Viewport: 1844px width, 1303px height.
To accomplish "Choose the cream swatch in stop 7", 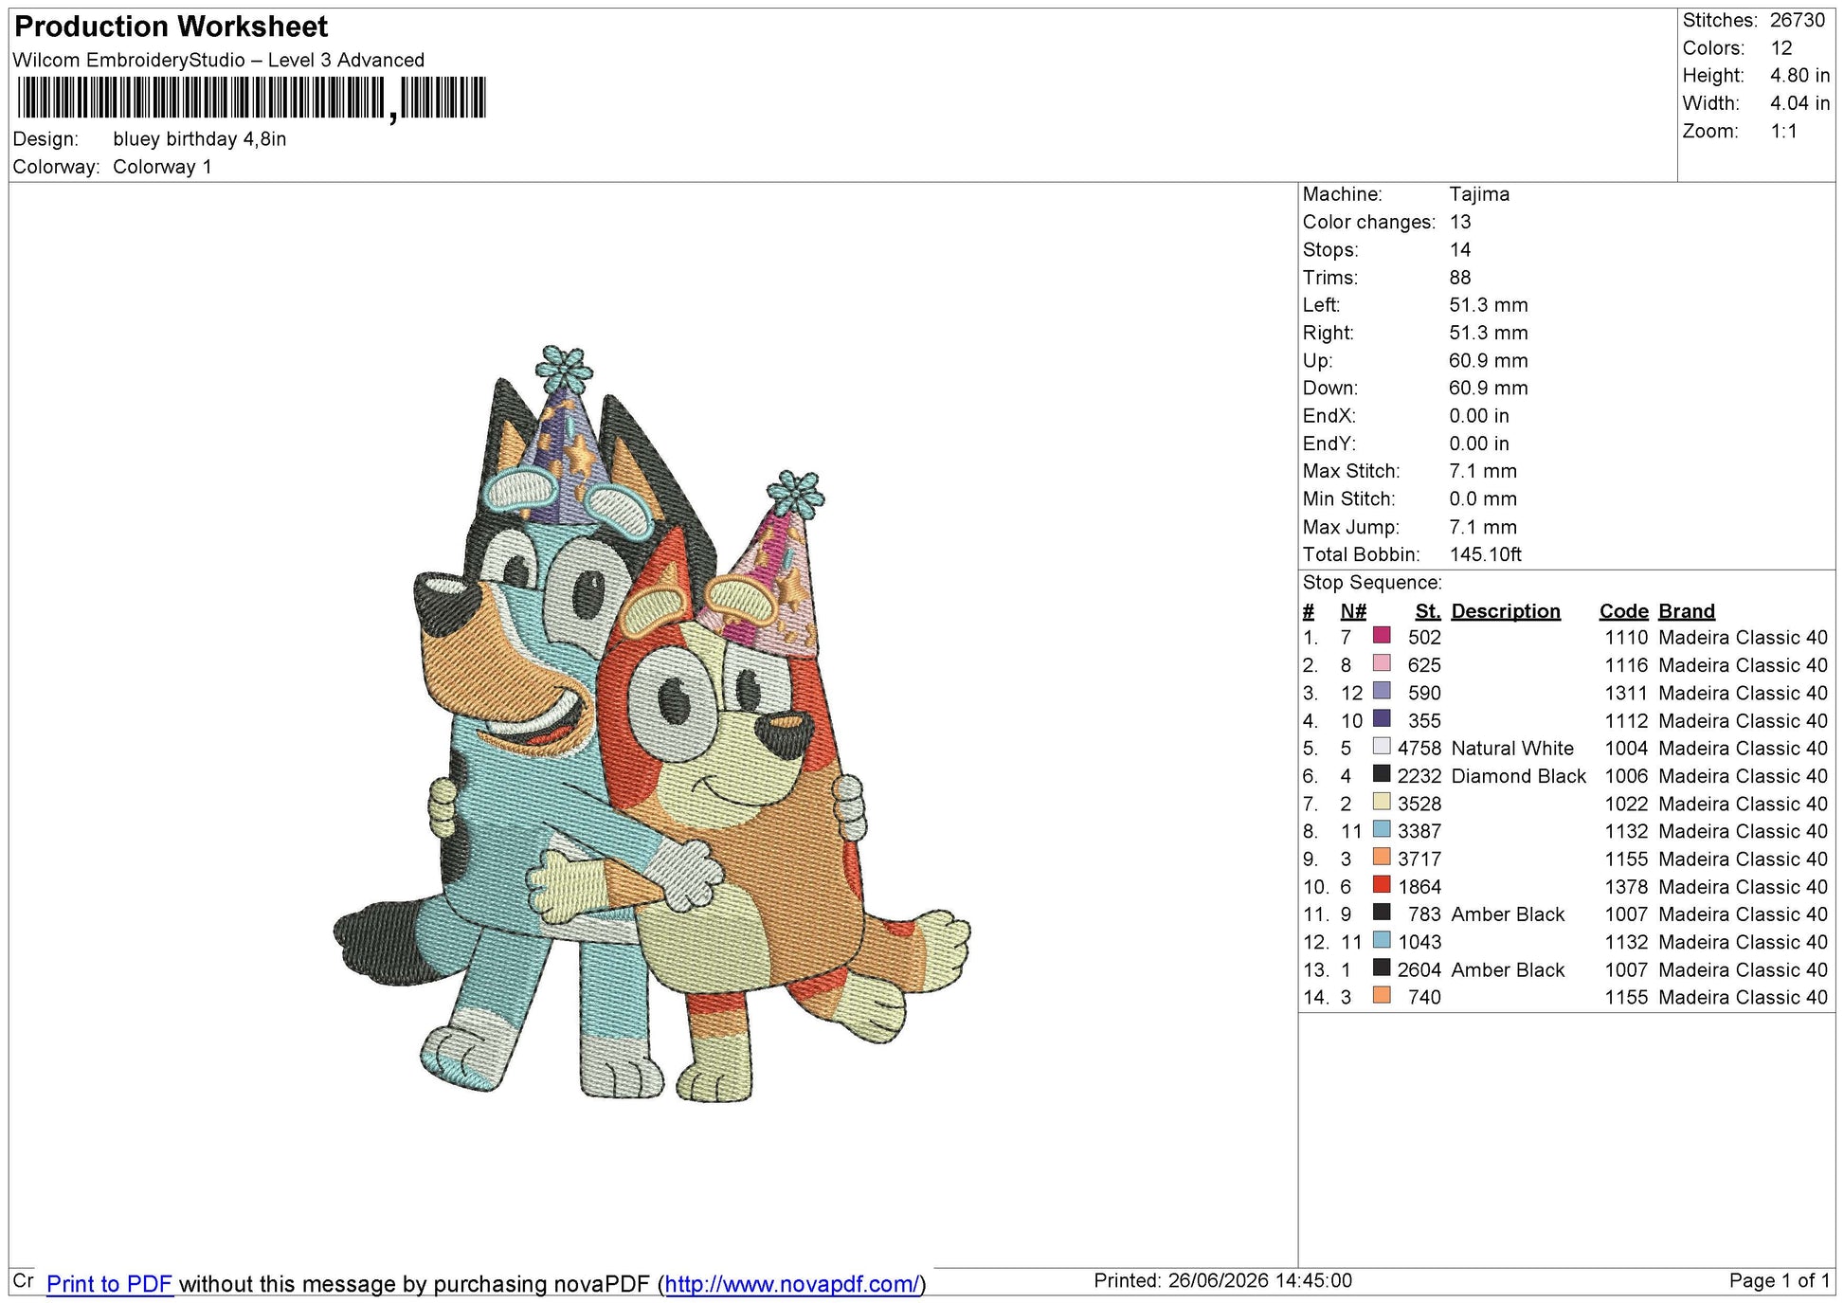I will pyautogui.click(x=1382, y=803).
